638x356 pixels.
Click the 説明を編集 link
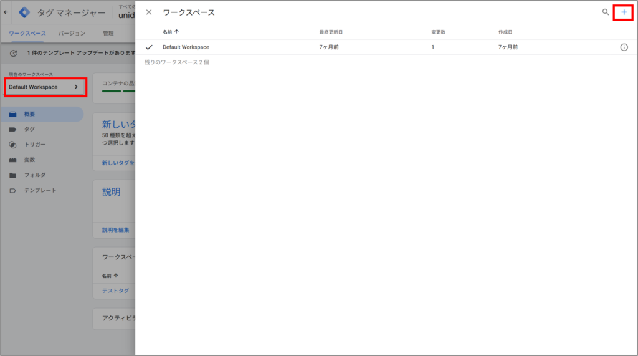pos(115,229)
